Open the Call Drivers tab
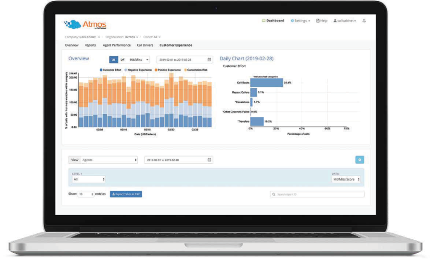 pos(145,45)
